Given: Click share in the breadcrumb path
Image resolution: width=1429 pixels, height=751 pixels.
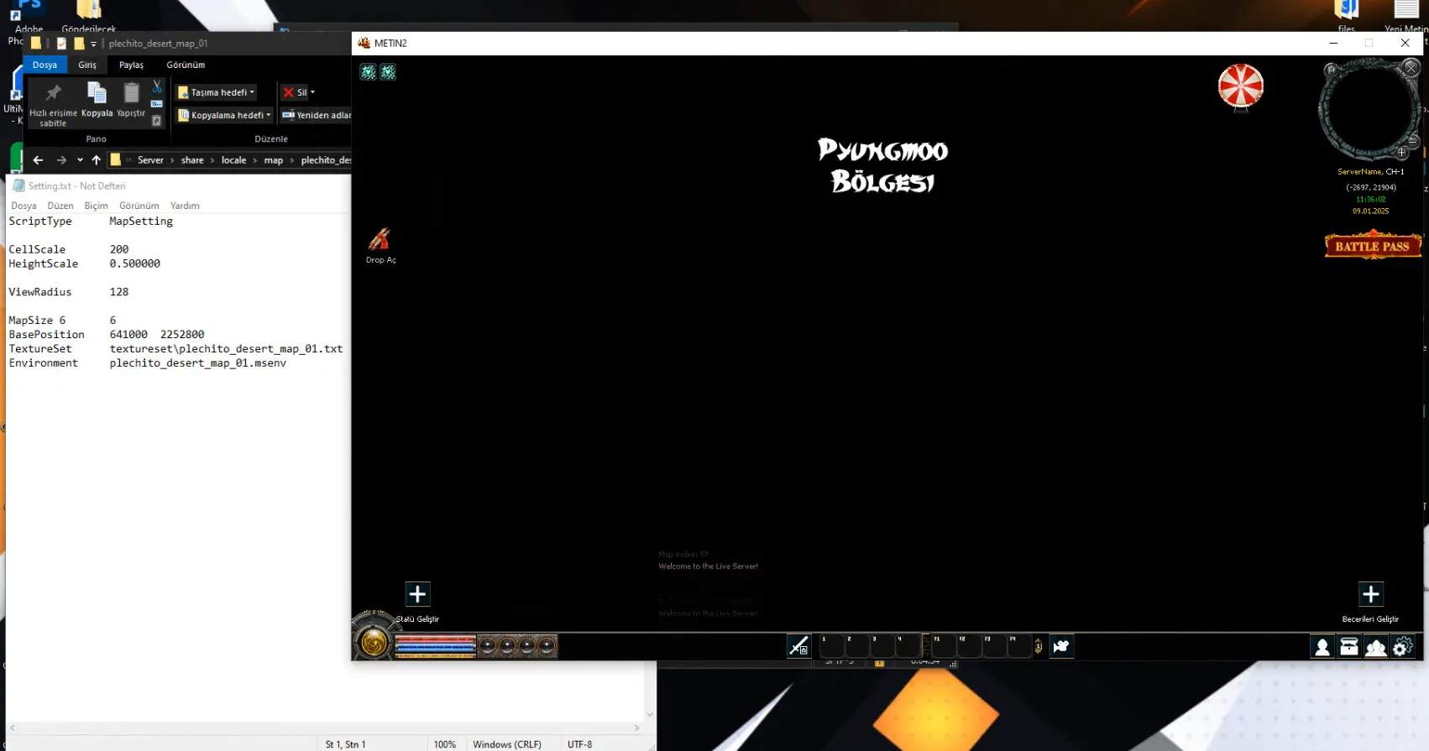Looking at the screenshot, I should point(192,160).
